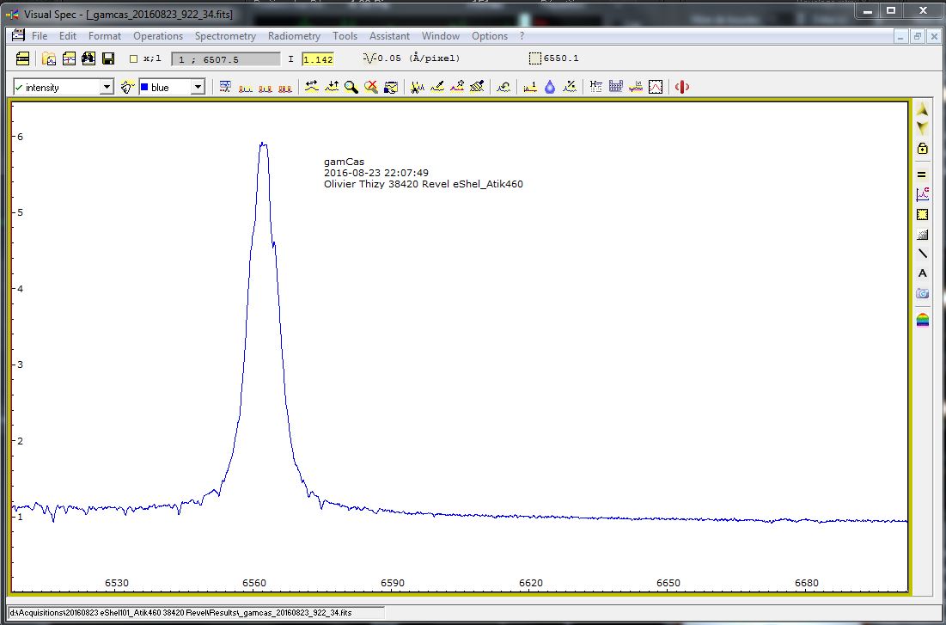Expand the blue color dropdown
This screenshot has height=625, width=946.
coord(198,87)
